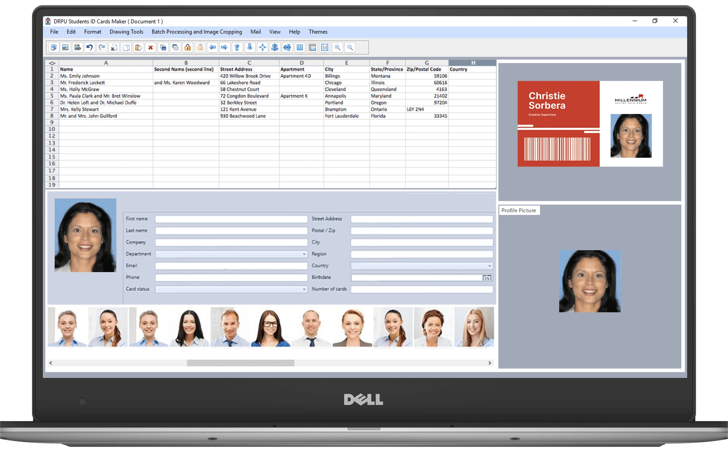The image size is (728, 452).
Task: Select thumbnail of woman with glasses
Action: 270,327
